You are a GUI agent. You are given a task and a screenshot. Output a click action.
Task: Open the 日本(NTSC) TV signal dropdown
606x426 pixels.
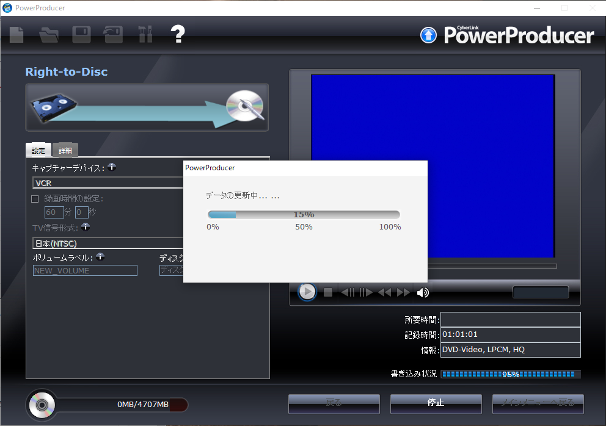tap(108, 244)
